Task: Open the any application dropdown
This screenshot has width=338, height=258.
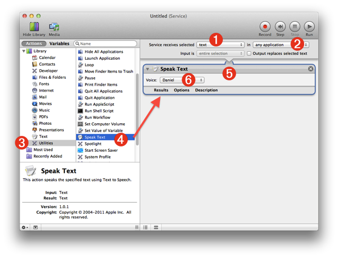Action: tap(281, 45)
